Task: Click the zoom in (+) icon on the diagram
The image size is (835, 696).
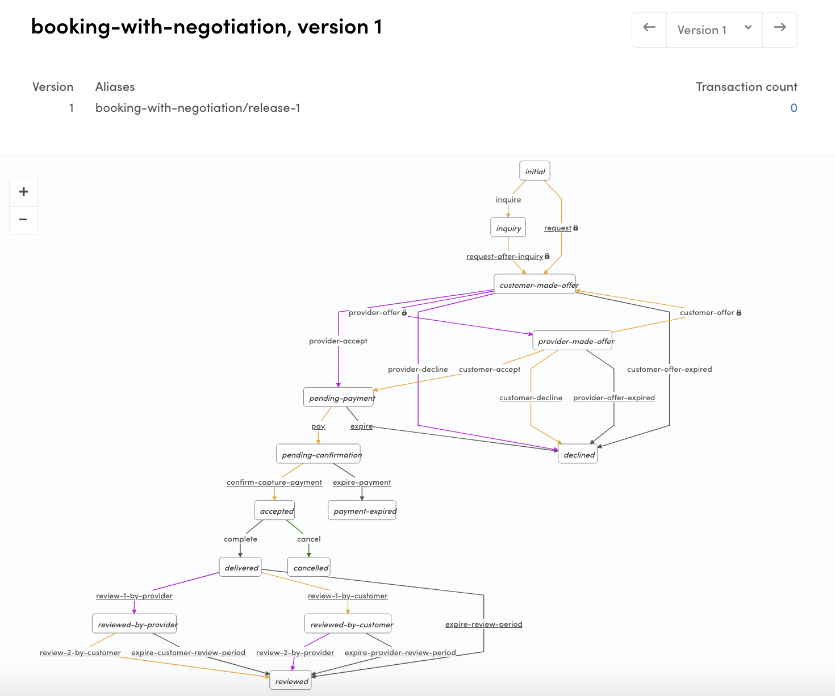Action: pyautogui.click(x=23, y=191)
